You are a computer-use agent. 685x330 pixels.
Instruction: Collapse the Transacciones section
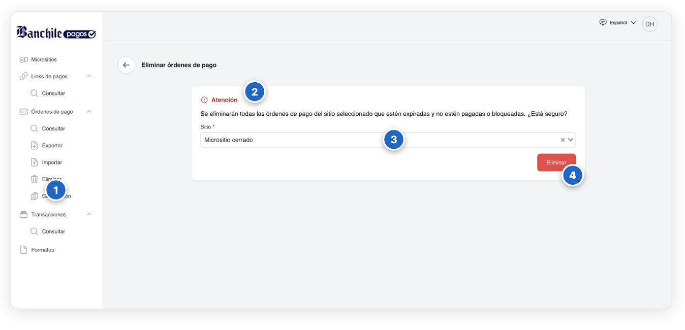click(x=89, y=215)
